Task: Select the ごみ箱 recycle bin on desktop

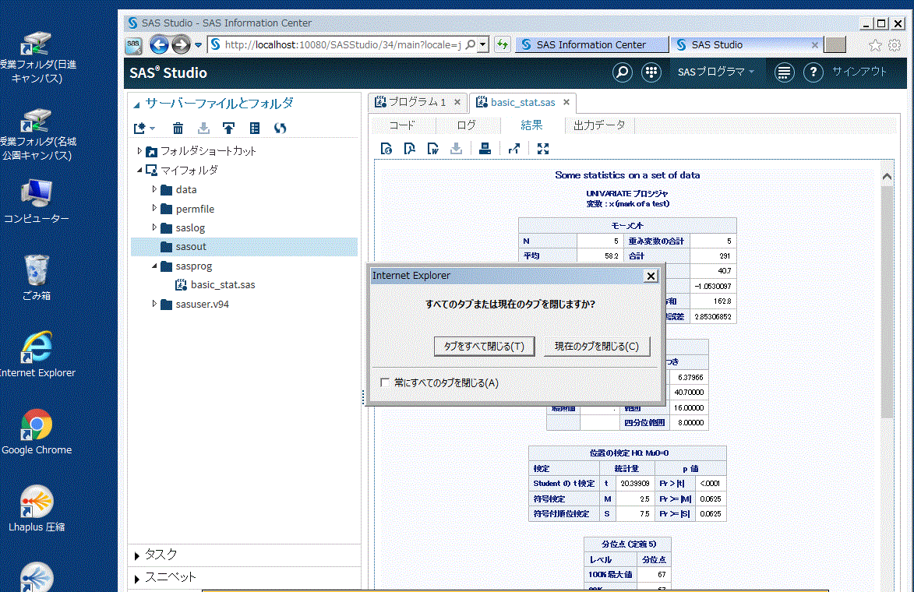Action: (x=37, y=278)
